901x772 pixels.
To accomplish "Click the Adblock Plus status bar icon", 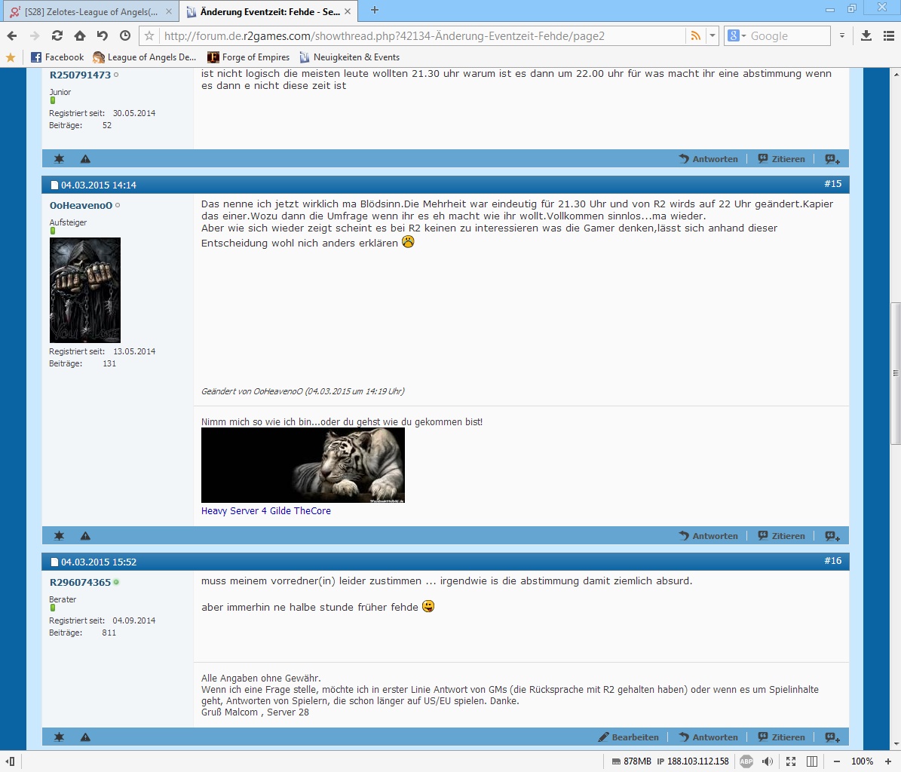I will (746, 761).
